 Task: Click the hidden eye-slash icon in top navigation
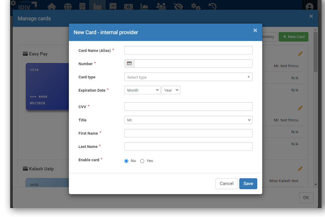pos(178,6)
